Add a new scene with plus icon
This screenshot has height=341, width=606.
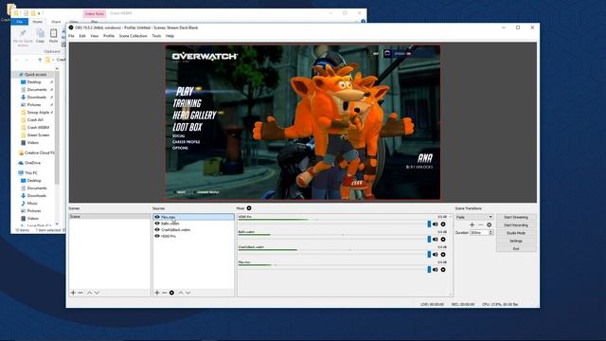73,293
